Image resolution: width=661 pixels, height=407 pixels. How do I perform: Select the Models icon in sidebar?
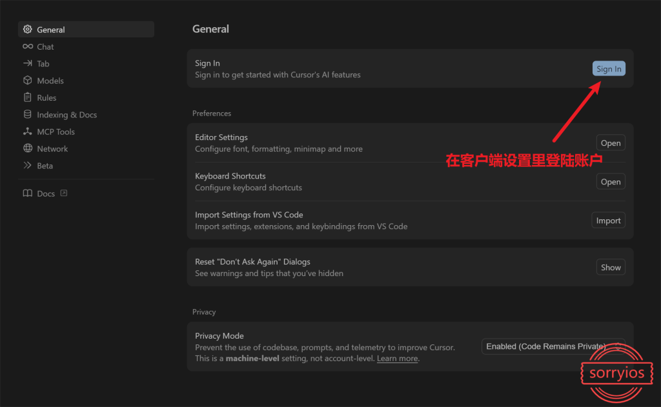[x=27, y=80]
